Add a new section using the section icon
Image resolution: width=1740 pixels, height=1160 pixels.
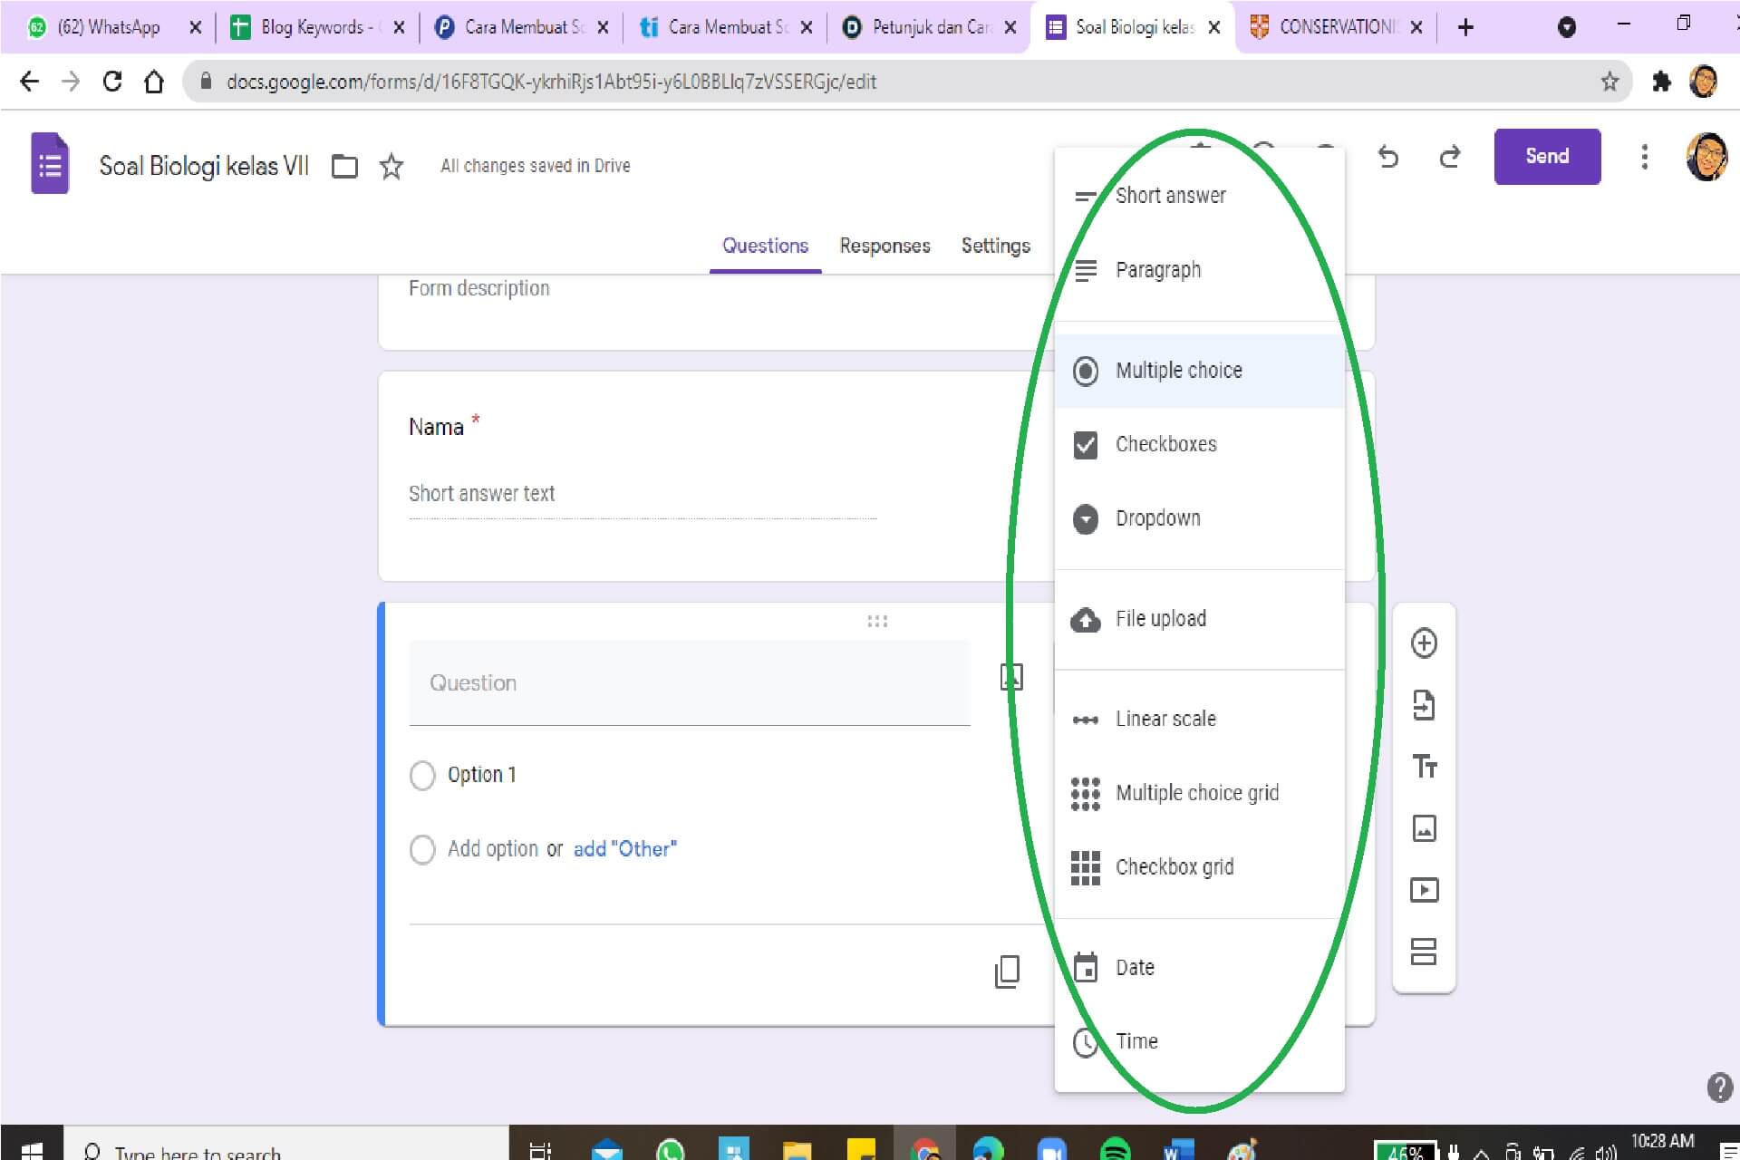(1424, 952)
